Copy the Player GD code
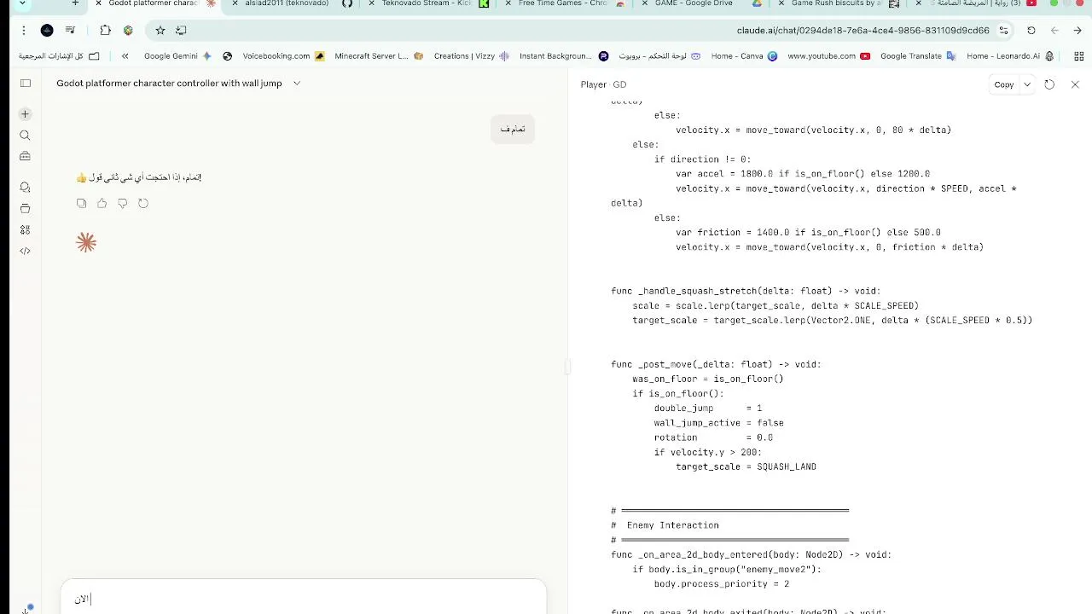Screen dimensions: 1092x614 click(x=1003, y=84)
